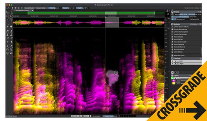Image resolution: width=207 pixels, height=121 pixels.
Task: Select the clone stamp tool
Action: 11,35
